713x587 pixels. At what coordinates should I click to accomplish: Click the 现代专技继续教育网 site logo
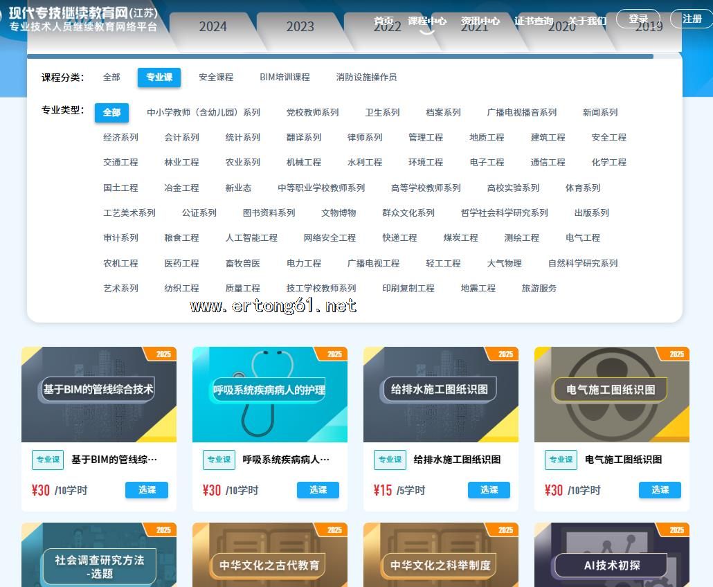point(83,19)
